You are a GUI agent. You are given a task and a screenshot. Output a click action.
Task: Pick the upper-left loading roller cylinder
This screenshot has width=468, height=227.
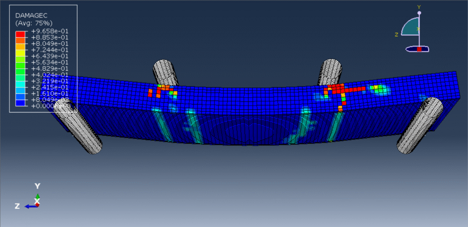point(165,73)
